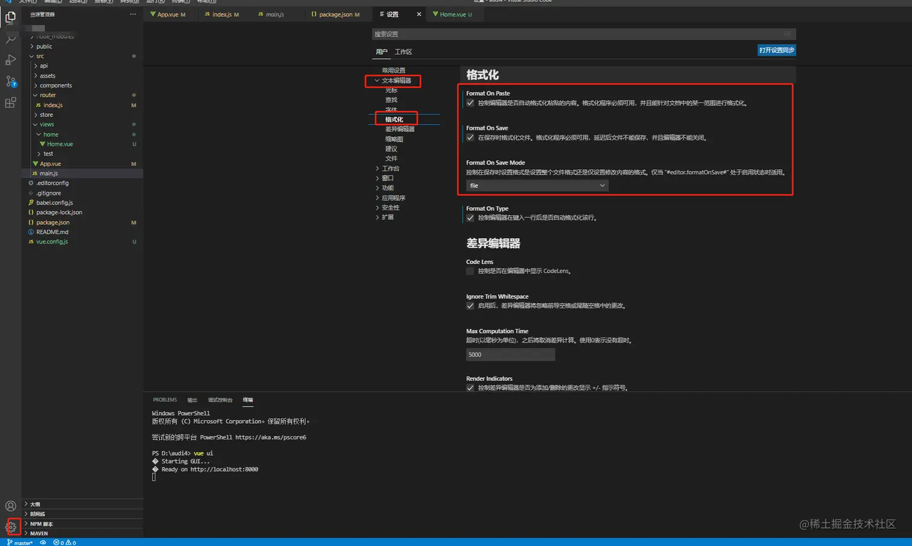The width and height of the screenshot is (912, 546).
Task: Toggle the Format On Save checkbox
Action: 470,137
